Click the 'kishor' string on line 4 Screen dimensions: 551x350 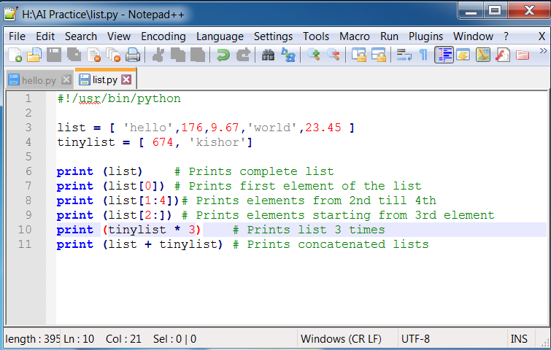pos(217,142)
